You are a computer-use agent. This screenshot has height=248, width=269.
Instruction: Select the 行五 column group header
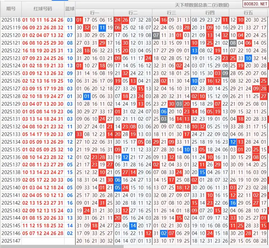coord(248,13)
